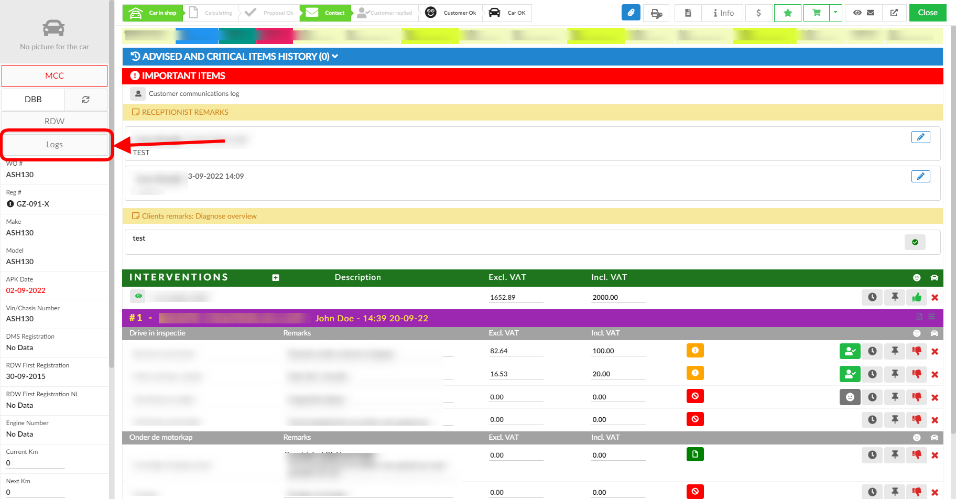The width and height of the screenshot is (956, 499).
Task: Open the Logs button in sidebar
Action: 55,145
